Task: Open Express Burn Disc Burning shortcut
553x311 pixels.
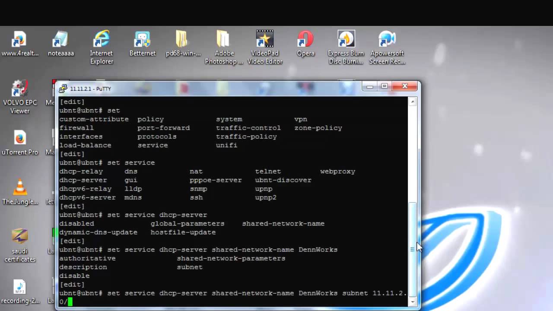Action: (x=346, y=48)
